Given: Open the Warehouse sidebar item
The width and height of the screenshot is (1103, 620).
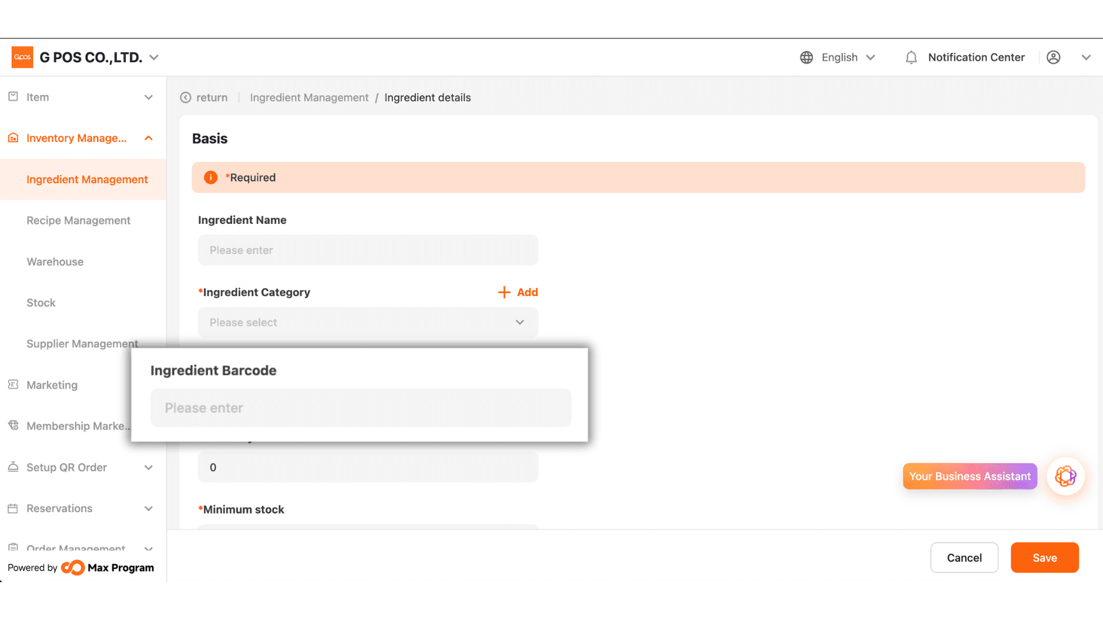Looking at the screenshot, I should (x=55, y=262).
